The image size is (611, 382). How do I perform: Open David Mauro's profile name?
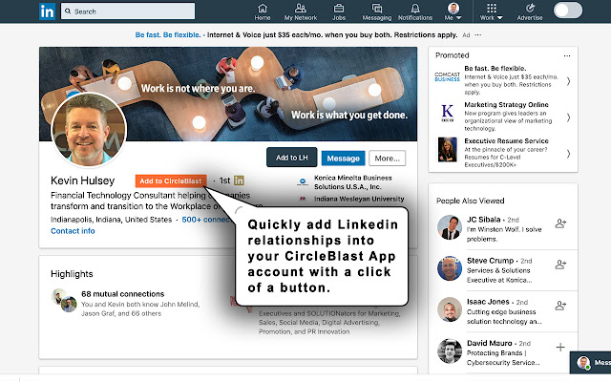(x=490, y=343)
